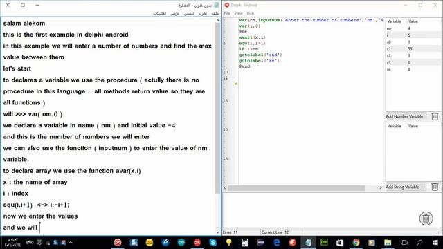This screenshot has width=443, height=249.
Task: Delete number variable with trash icon
Action: (435, 116)
